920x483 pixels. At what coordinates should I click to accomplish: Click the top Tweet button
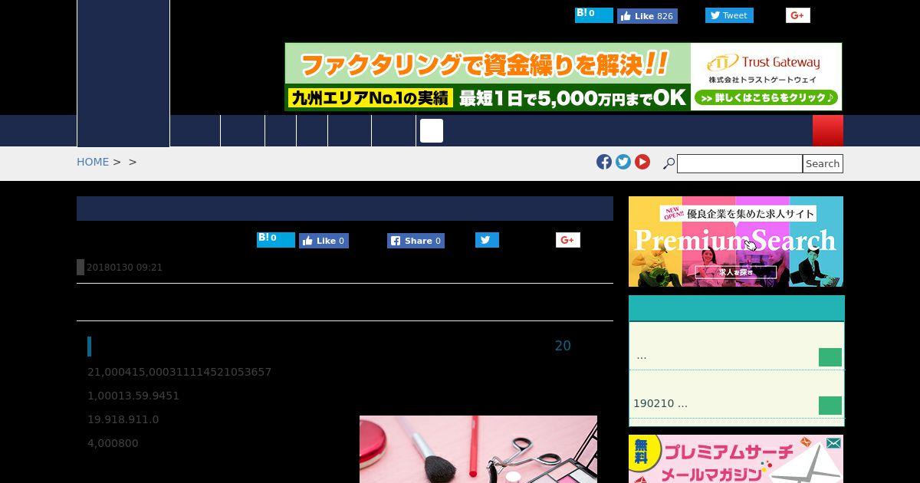coord(729,15)
